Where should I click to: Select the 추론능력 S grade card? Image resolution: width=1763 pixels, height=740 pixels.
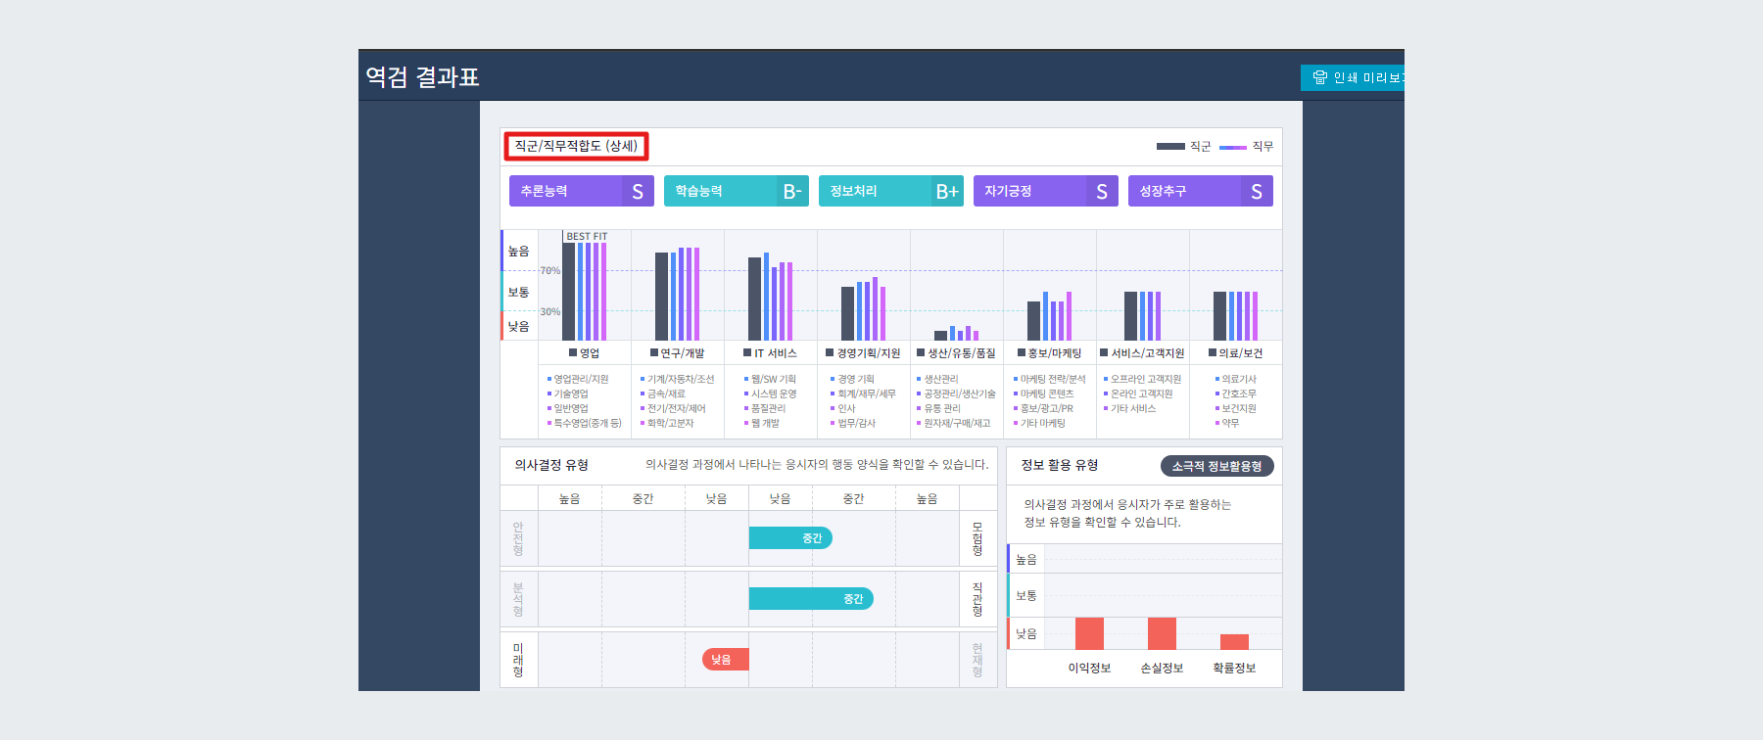point(582,191)
